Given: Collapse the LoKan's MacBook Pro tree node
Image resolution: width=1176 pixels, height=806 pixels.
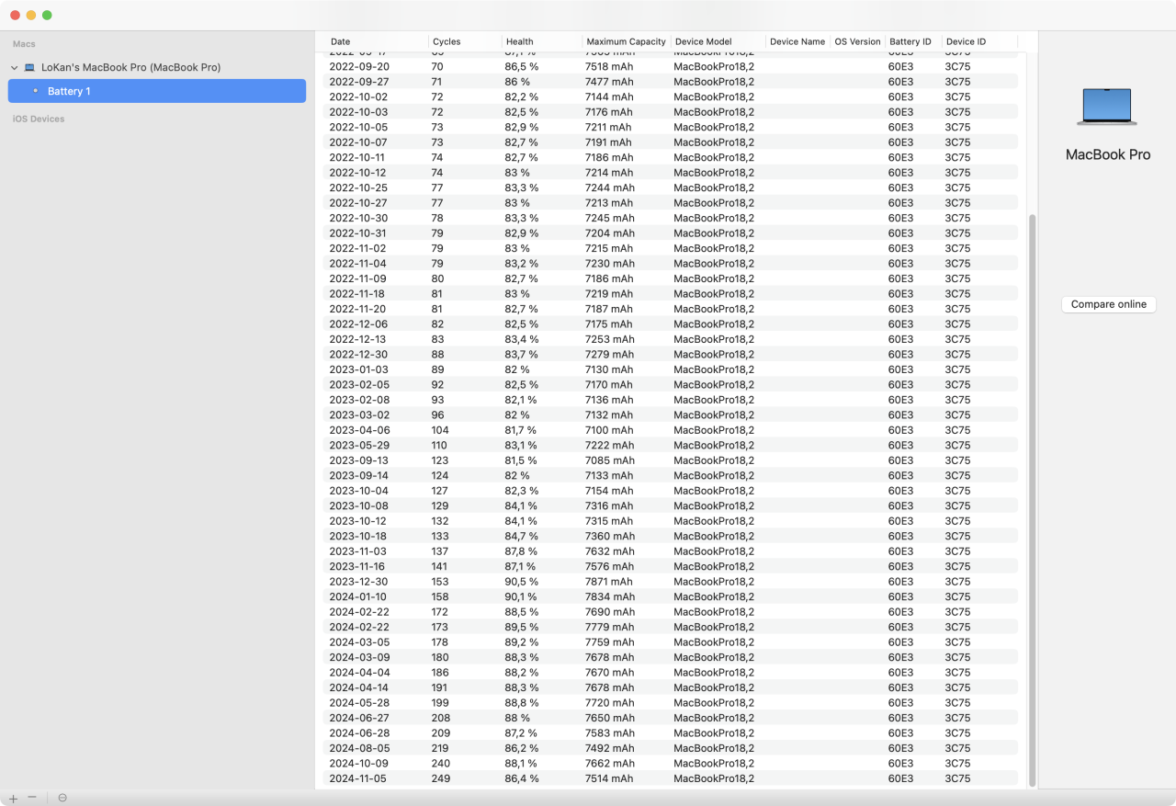Looking at the screenshot, I should coord(15,67).
